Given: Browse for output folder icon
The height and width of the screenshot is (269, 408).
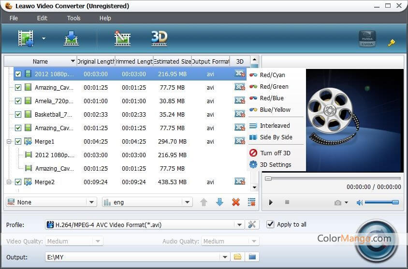Looking at the screenshot, I should pyautogui.click(x=237, y=257).
